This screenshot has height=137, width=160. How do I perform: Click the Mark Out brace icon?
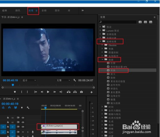pyautogui.click(x=27, y=92)
